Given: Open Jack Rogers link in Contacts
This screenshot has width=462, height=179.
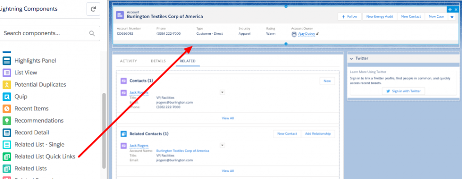Looking at the screenshot, I should (139, 92).
